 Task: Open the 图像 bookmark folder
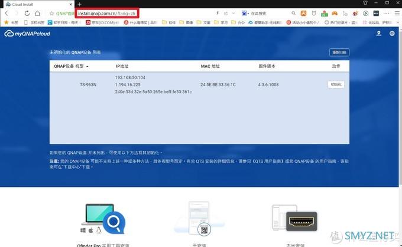(x=186, y=22)
